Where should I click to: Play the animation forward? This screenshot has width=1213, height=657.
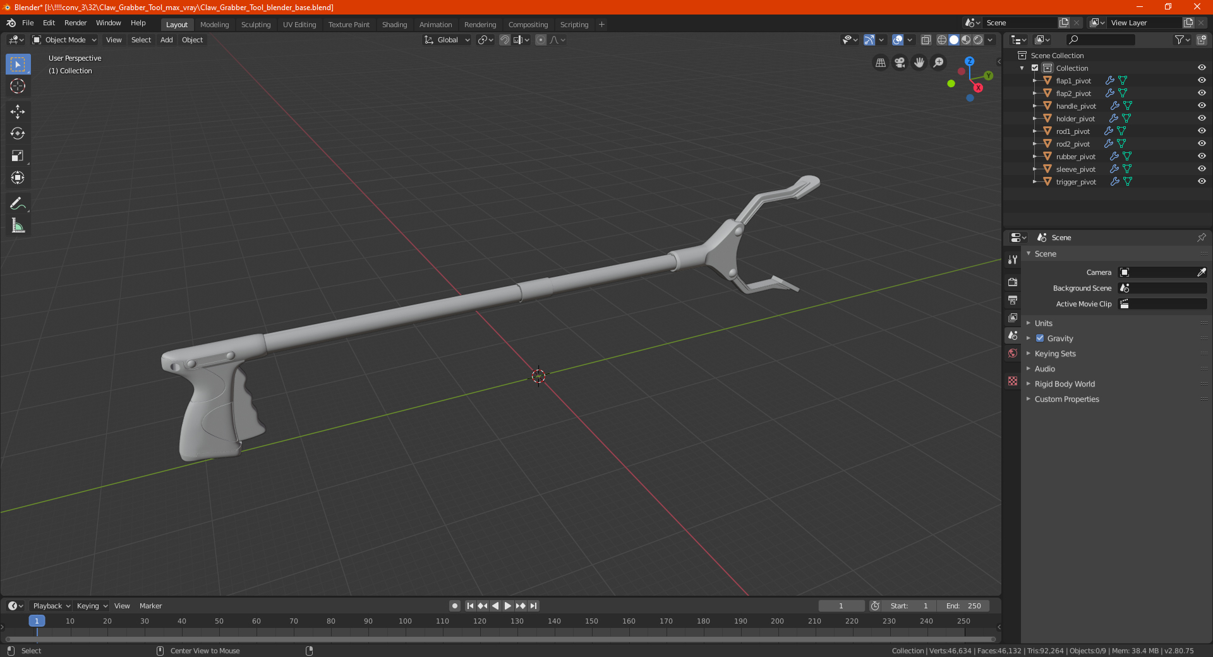click(x=508, y=606)
